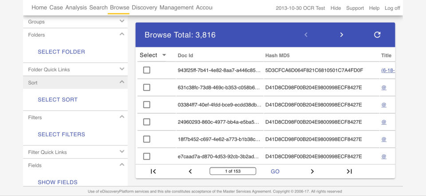The image size is (426, 196).
Task: Open the SELECT FOLDER link
Action: coord(61,52)
